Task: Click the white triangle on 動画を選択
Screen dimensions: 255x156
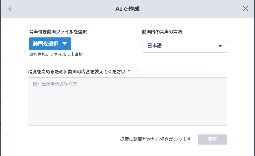Action: (65, 44)
